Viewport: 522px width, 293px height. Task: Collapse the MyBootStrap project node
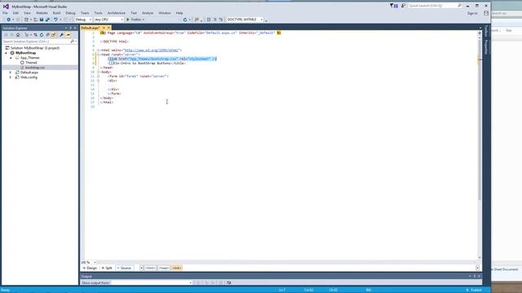(6, 53)
